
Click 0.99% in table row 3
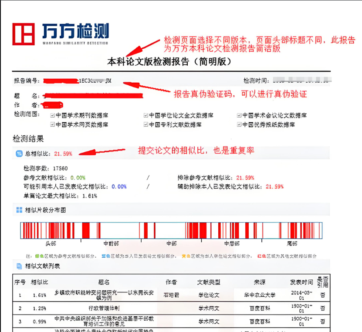click(x=40, y=322)
